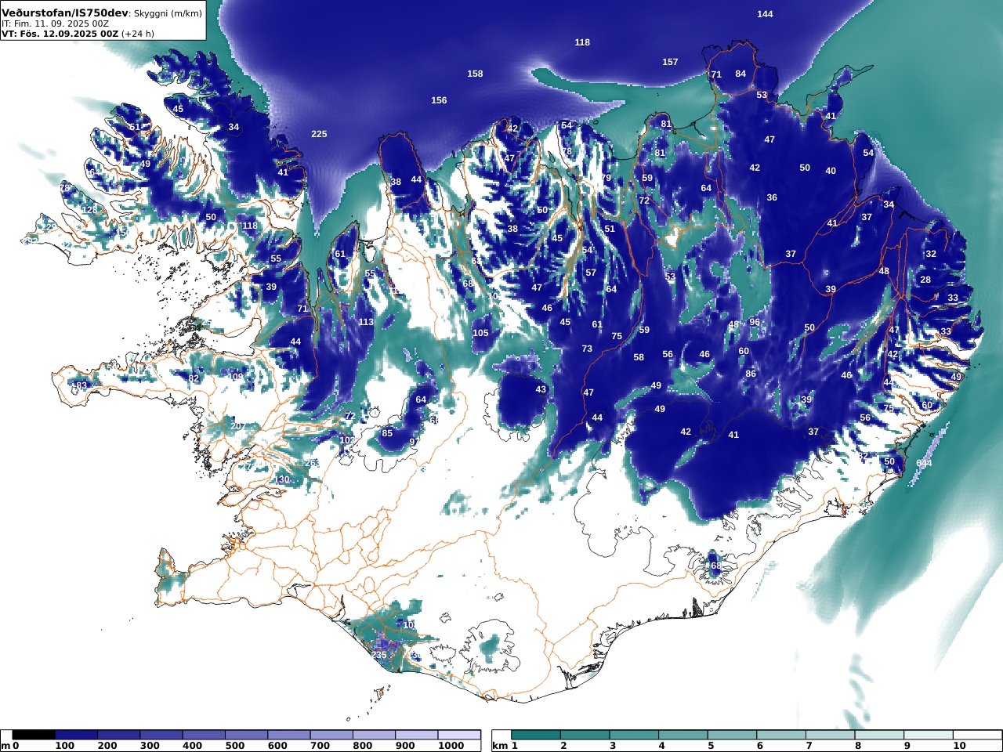Click the 113 visibility value
1003x752 pixels.
tap(366, 322)
